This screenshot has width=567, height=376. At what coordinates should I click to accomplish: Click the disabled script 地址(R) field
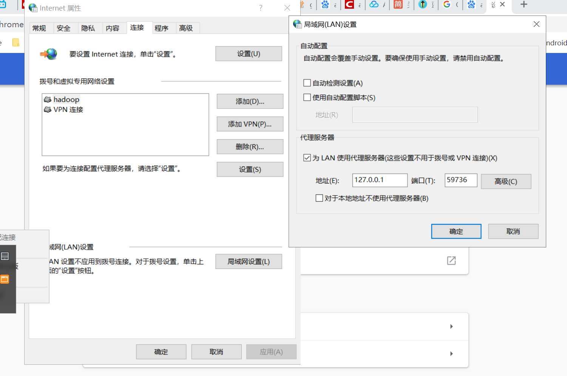415,115
